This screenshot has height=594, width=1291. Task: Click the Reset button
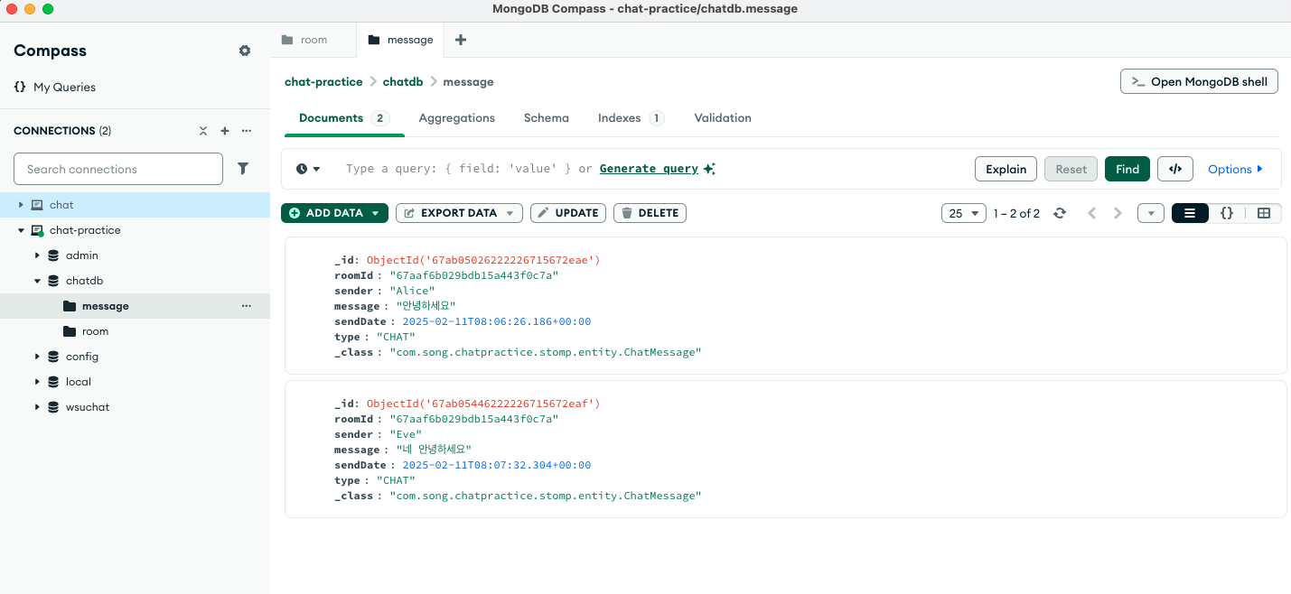tap(1071, 169)
